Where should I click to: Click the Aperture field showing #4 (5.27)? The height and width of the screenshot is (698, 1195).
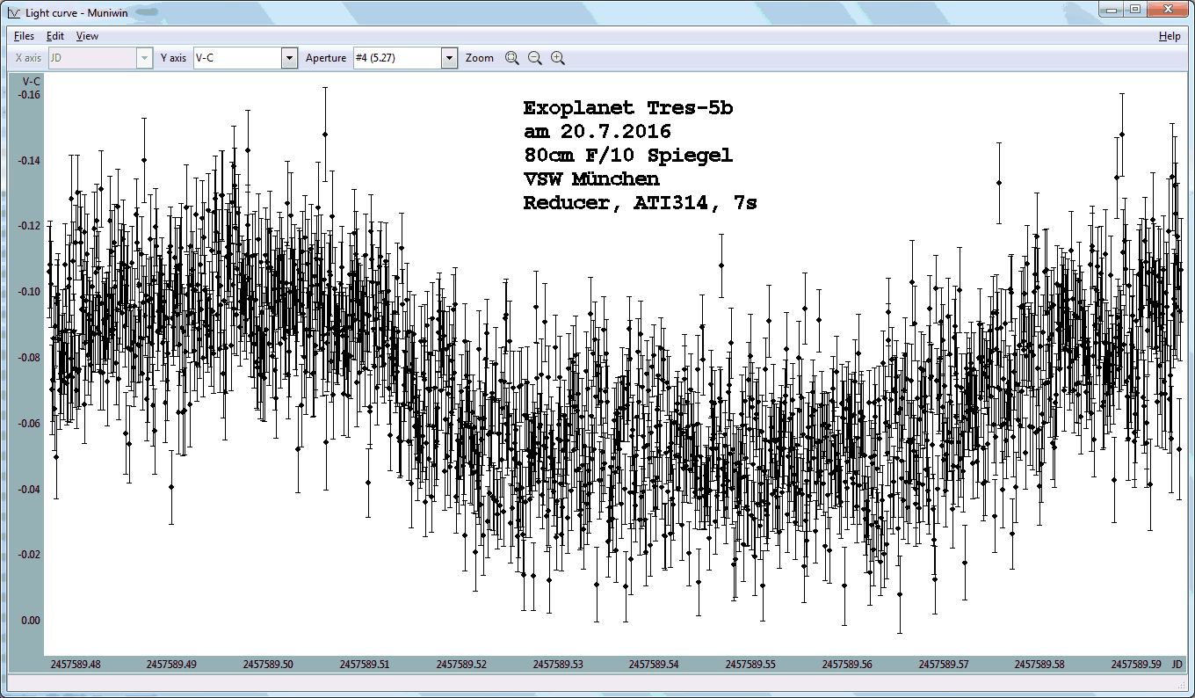[x=395, y=58]
